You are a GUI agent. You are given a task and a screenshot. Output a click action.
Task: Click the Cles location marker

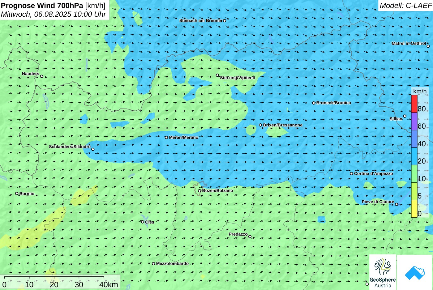(x=143, y=222)
